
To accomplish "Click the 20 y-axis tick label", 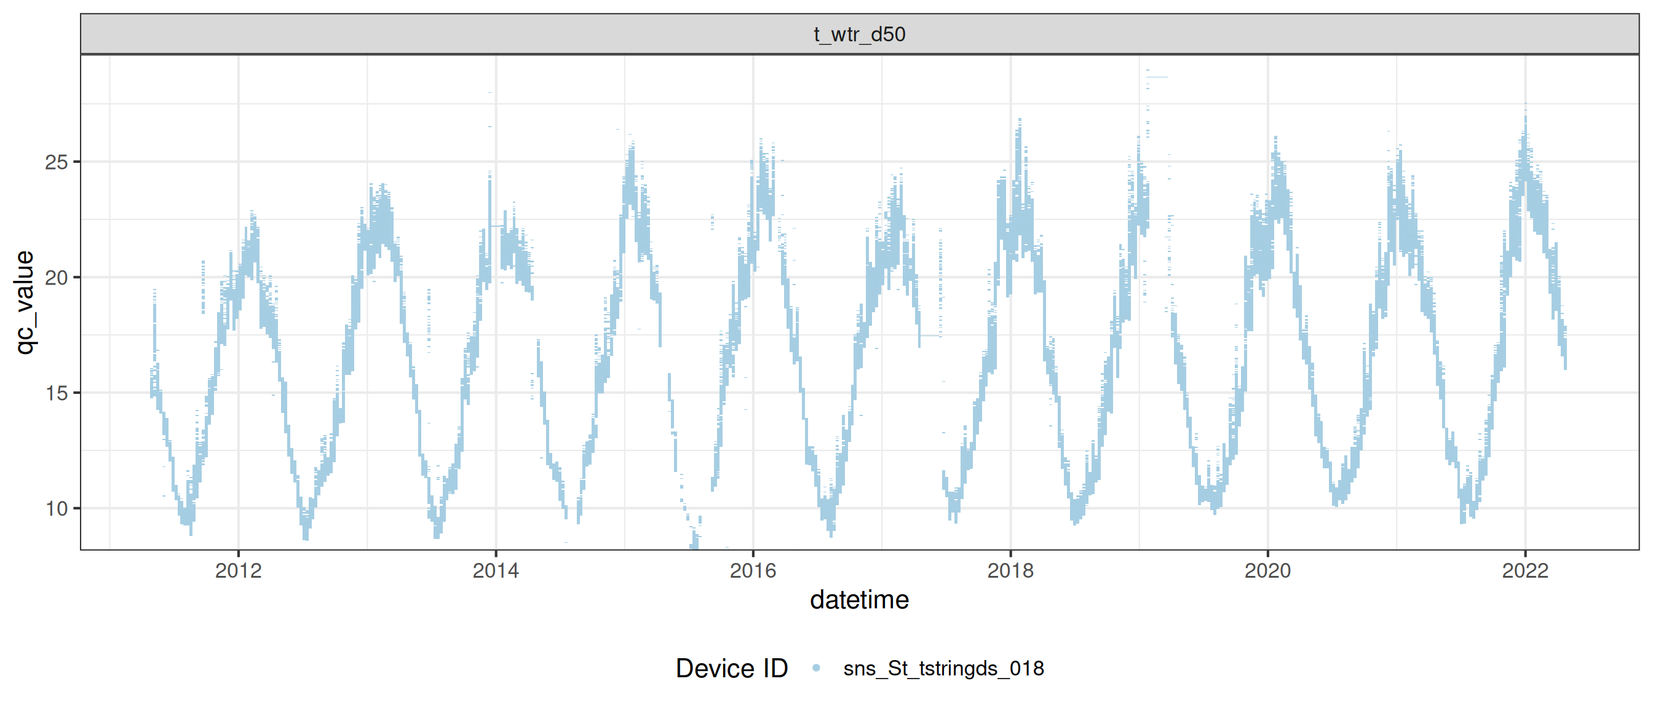I will point(57,278).
